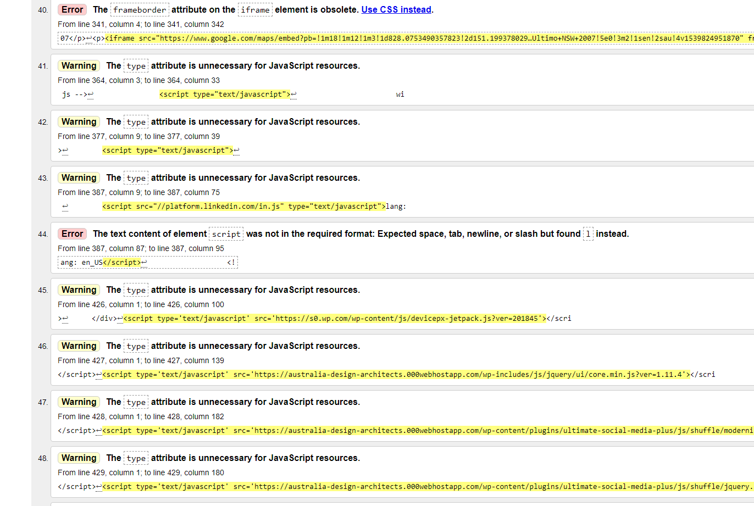Viewport: 754px width, 506px height.
Task: Click the Warning badge on message 48
Action: pyautogui.click(x=79, y=458)
